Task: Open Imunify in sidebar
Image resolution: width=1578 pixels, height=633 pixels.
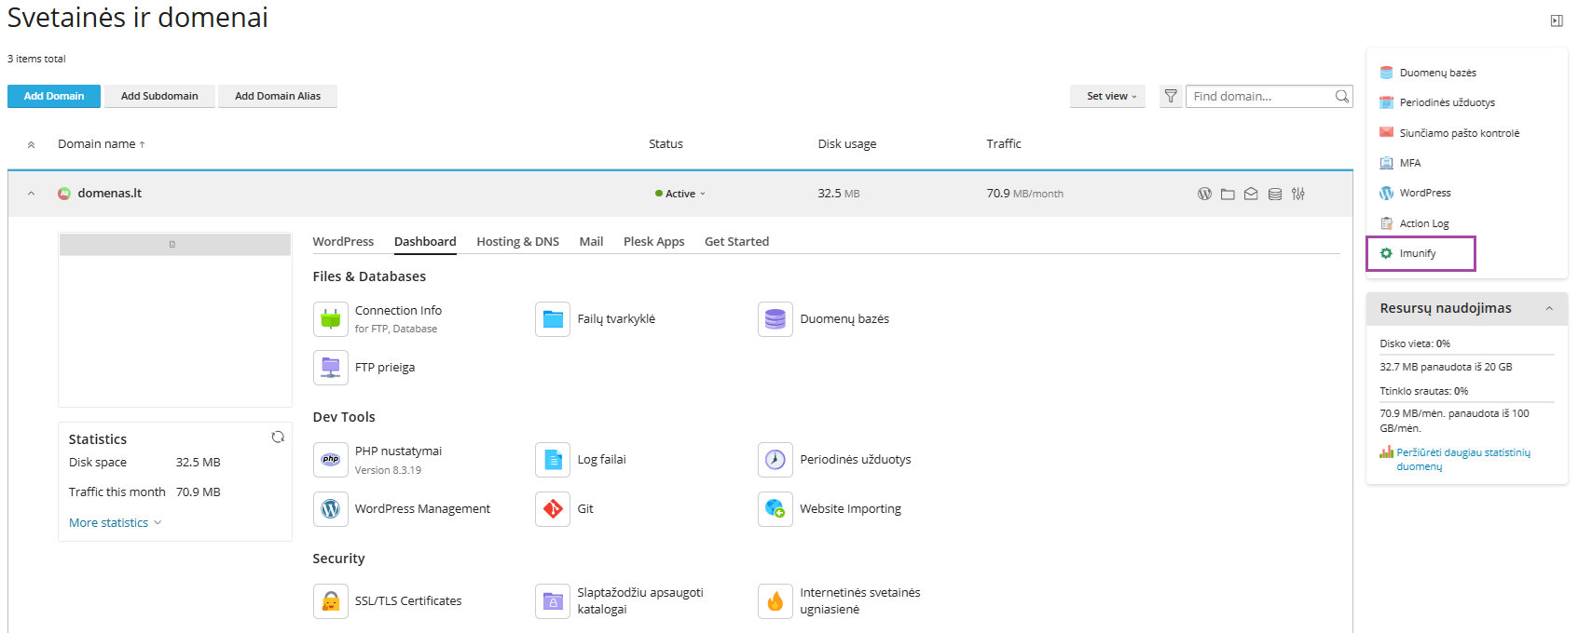Action: point(1418,253)
